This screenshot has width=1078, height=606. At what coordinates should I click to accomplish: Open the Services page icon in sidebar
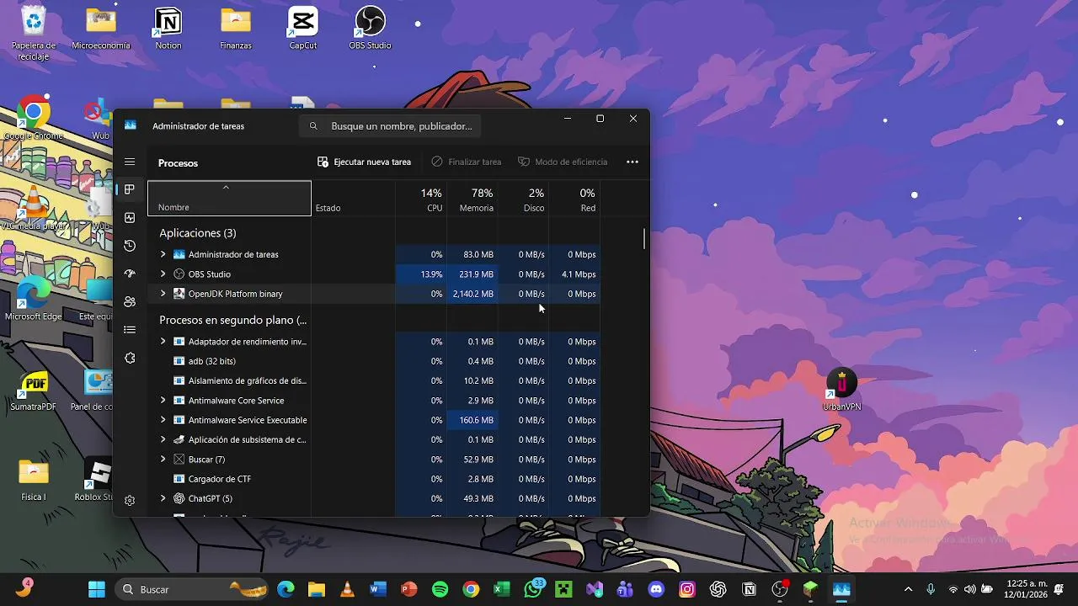click(x=130, y=358)
